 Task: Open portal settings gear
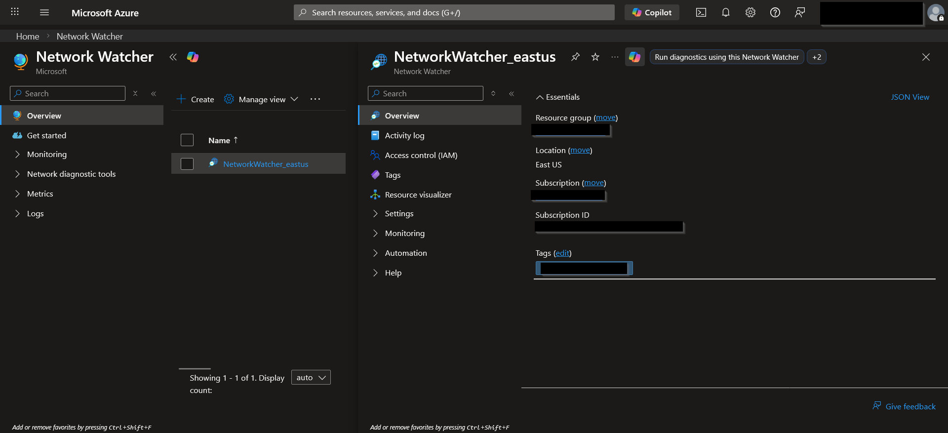tap(750, 12)
